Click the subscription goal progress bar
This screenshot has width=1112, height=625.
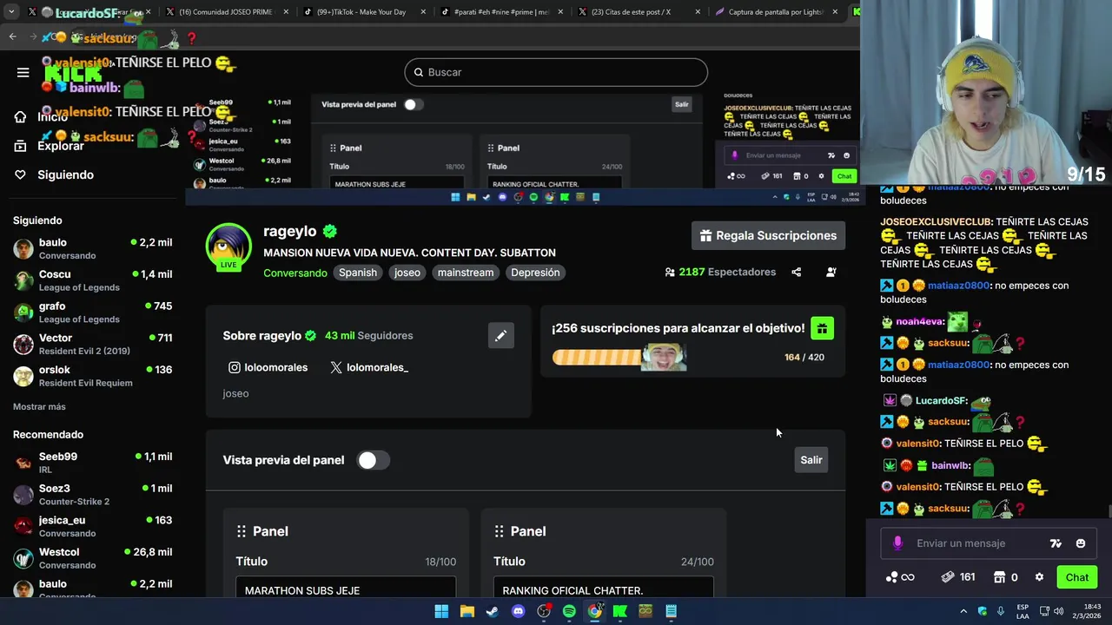tap(619, 357)
